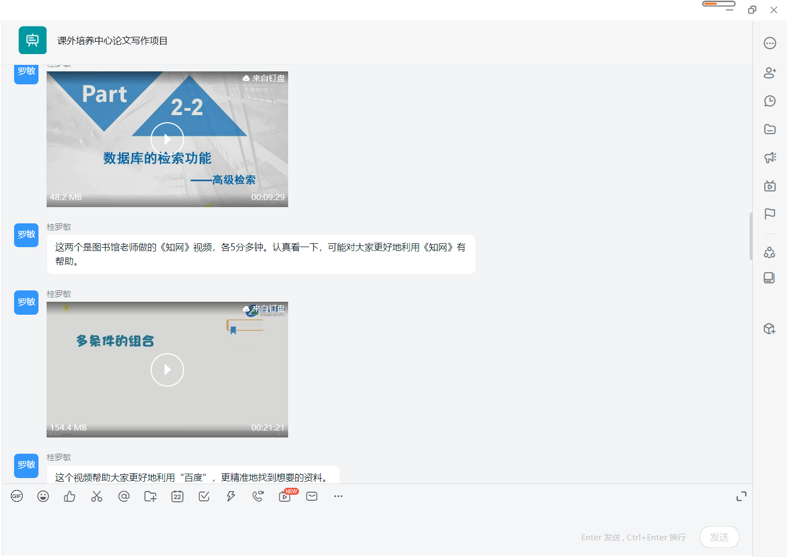Click the title-bar upload progress bar
Image resolution: width=787 pixels, height=557 pixels.
coord(719,4)
